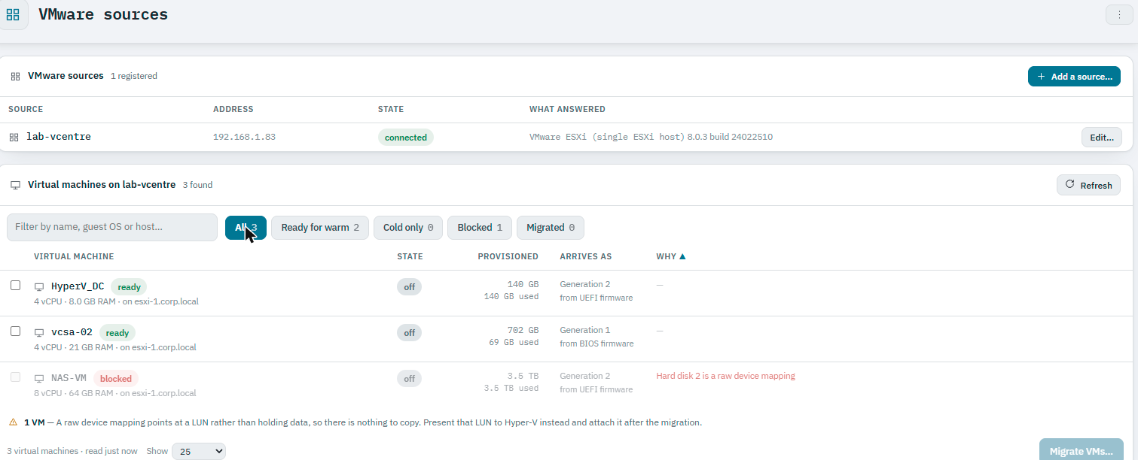Image resolution: width=1138 pixels, height=460 pixels.
Task: Click the 3 virtual machines read just now text
Action: click(x=72, y=451)
